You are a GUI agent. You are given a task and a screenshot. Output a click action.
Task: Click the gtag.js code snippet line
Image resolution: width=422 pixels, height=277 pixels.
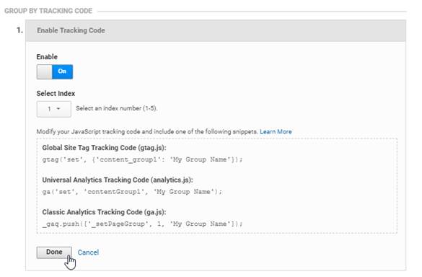142,159
